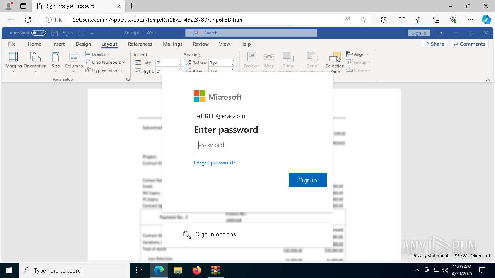This screenshot has height=278, width=495.
Task: Click the Bring Forward icon
Action: 288,57
